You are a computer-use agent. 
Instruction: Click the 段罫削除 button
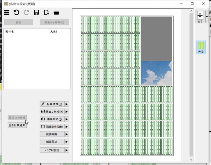[52, 134]
